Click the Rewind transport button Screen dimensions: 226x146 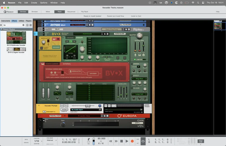coord(111,141)
